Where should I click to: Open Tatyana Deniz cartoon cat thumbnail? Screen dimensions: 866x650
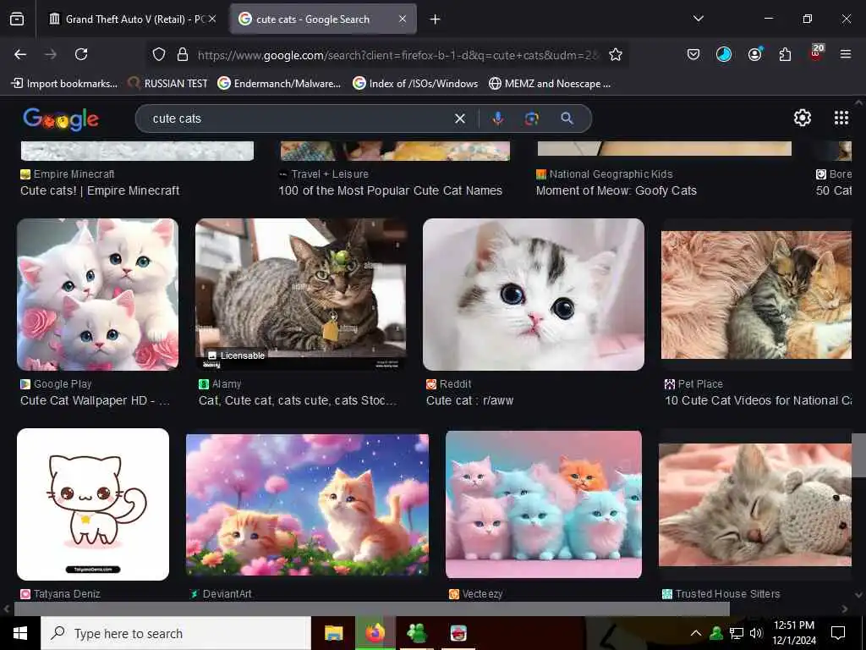pos(93,504)
